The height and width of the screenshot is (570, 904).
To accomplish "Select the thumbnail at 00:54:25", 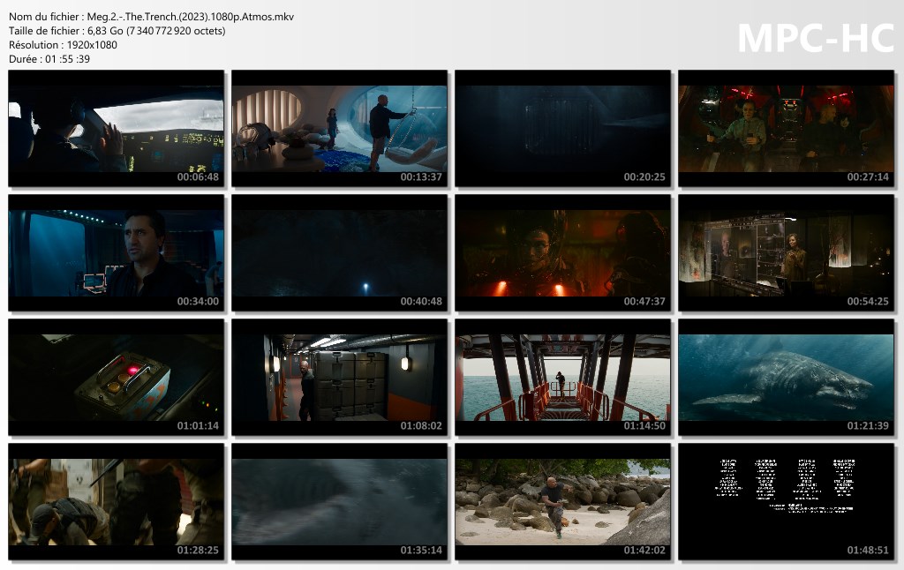I will [x=786, y=252].
